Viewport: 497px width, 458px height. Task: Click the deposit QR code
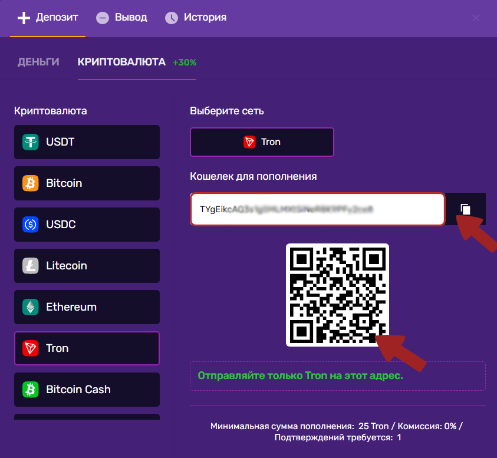point(337,295)
